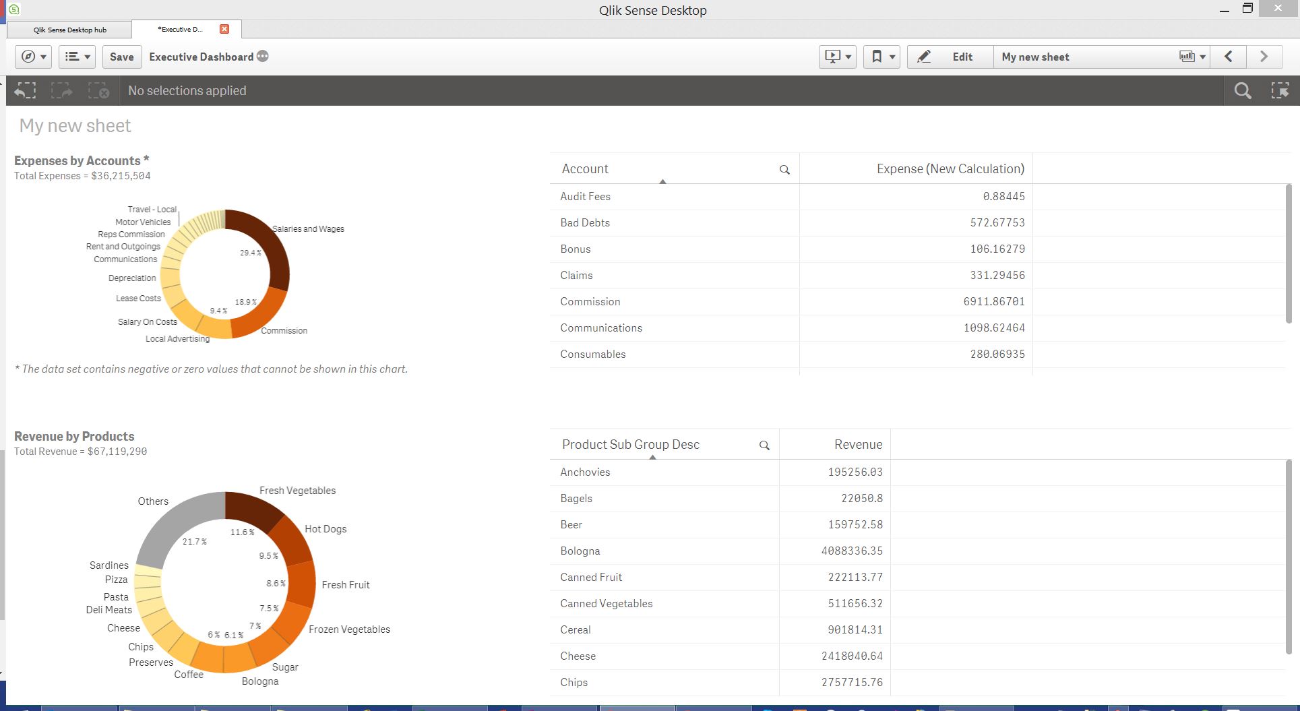Viewport: 1300px width, 711px height.
Task: Click the 6911.86701 expense value
Action: point(994,301)
